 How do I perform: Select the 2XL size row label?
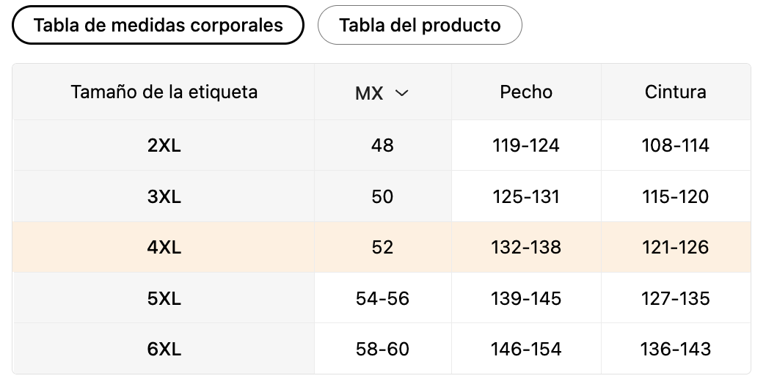[x=164, y=145]
